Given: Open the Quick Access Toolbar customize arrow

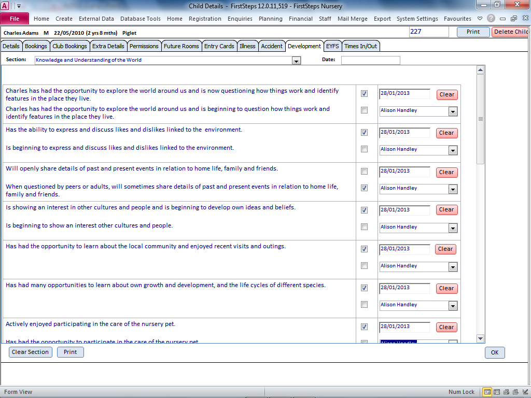Looking at the screenshot, I should [x=19, y=6].
